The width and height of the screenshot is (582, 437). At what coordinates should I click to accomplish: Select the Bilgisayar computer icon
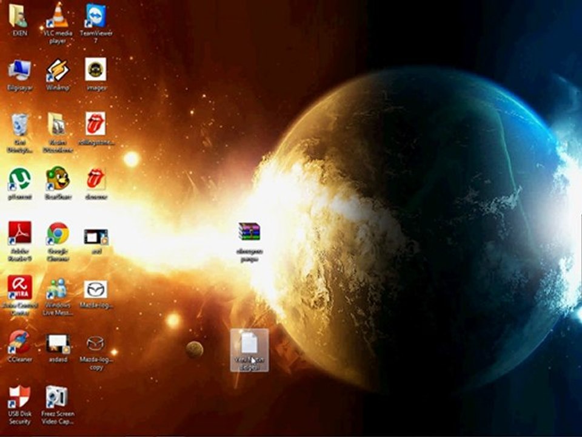19,70
